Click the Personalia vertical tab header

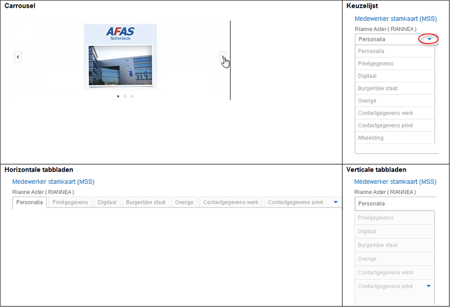point(395,204)
